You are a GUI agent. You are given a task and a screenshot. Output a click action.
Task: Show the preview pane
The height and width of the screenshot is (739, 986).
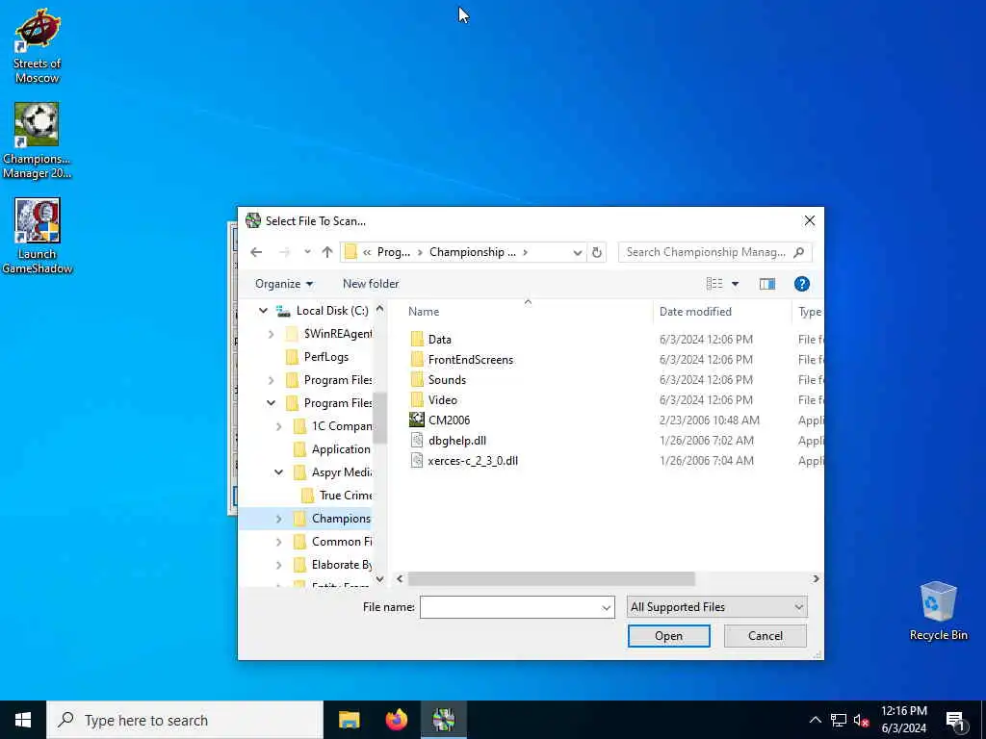(x=767, y=284)
